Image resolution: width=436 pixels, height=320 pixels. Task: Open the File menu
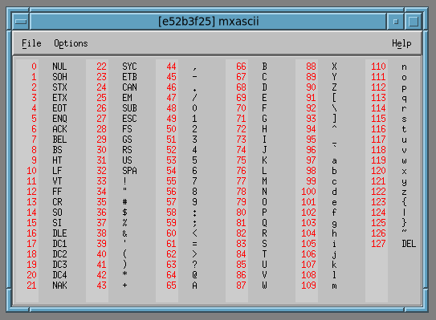(31, 43)
